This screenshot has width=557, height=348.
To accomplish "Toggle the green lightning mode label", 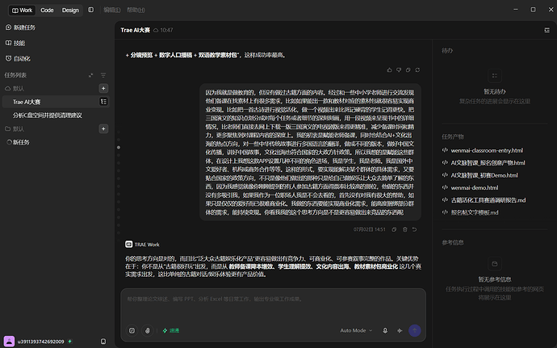I will [x=171, y=330].
